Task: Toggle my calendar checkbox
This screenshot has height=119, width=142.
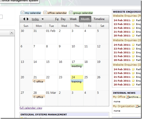Action: pyautogui.click(x=23, y=12)
